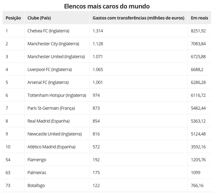Click the Gastos com transferências column header

[x=138, y=18]
